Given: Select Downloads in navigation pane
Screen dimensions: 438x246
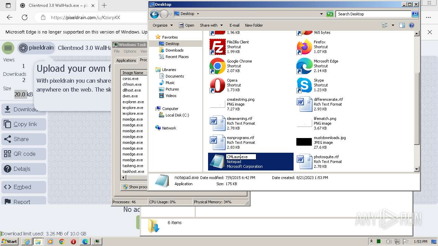Looking at the screenshot, I should 175,50.
